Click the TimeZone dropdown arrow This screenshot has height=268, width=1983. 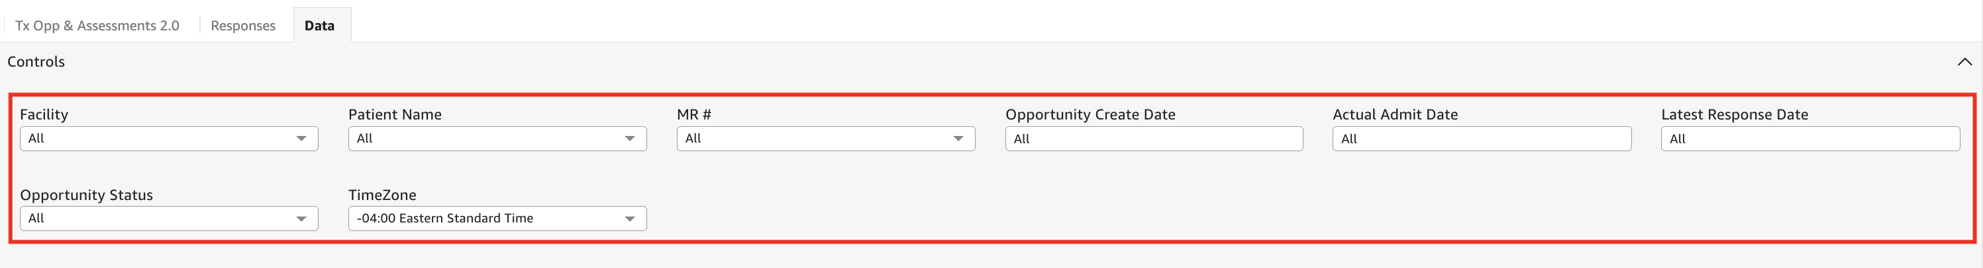630,219
